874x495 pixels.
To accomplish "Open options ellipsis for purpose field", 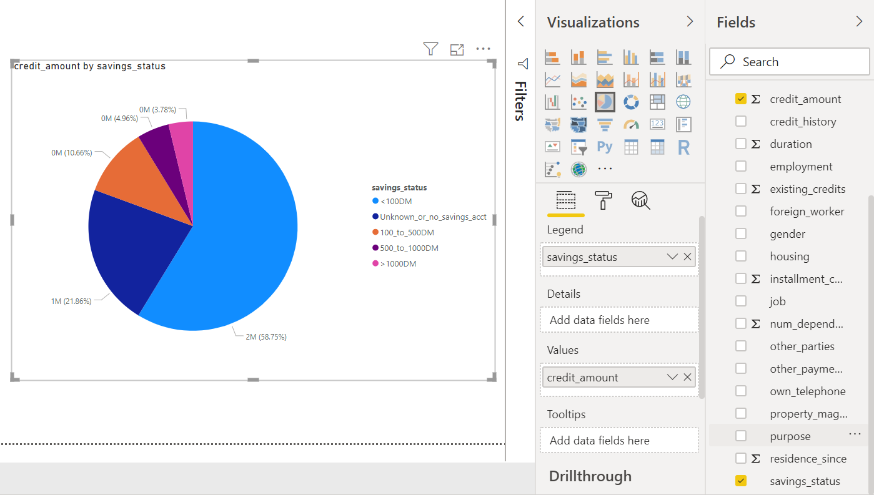I will (855, 434).
